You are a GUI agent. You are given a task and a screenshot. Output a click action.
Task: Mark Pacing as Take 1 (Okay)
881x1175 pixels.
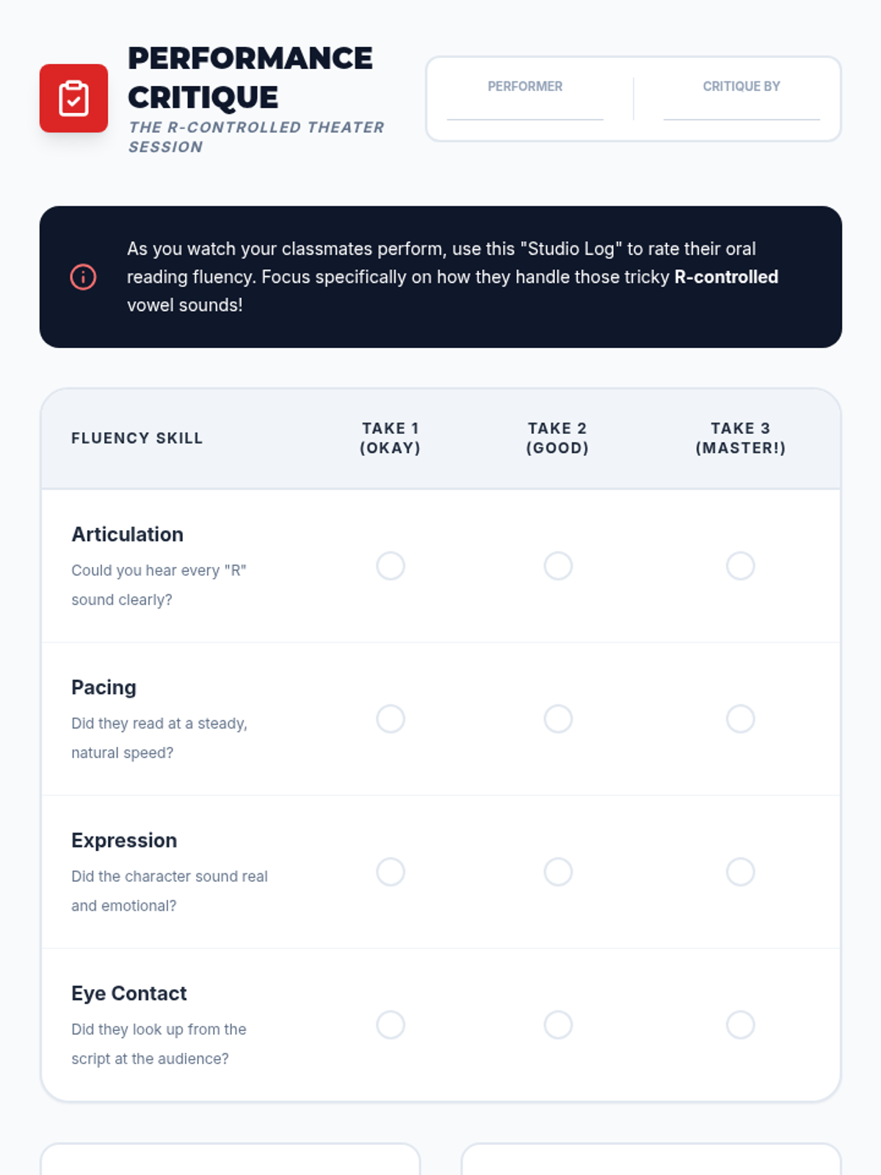(x=391, y=719)
